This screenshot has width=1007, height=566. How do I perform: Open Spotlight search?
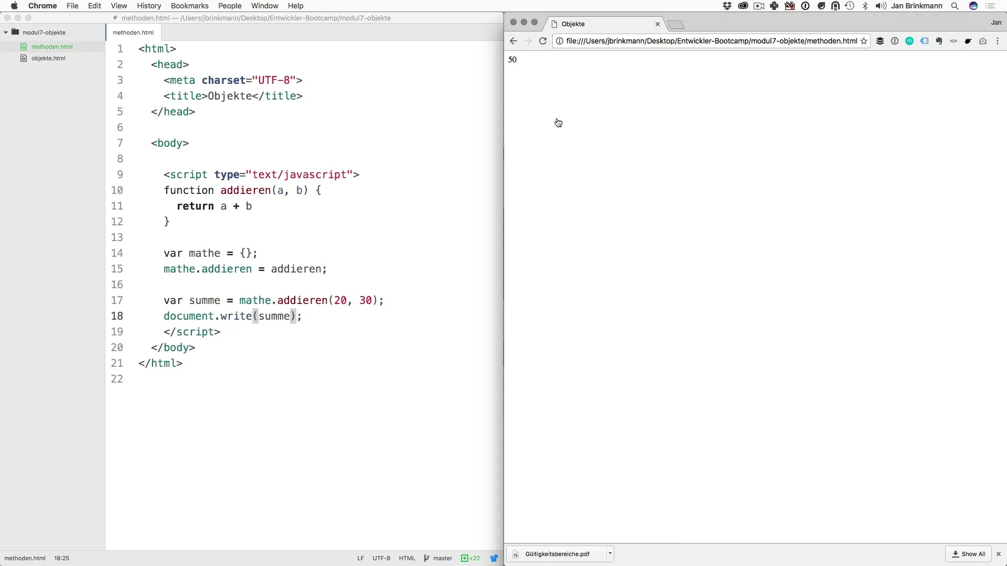(955, 6)
